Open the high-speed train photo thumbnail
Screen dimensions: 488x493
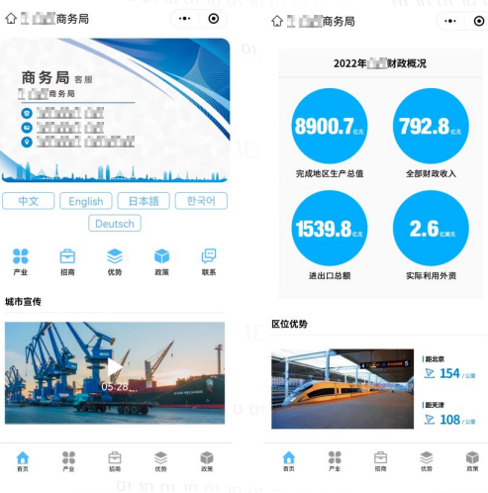[x=342, y=389]
